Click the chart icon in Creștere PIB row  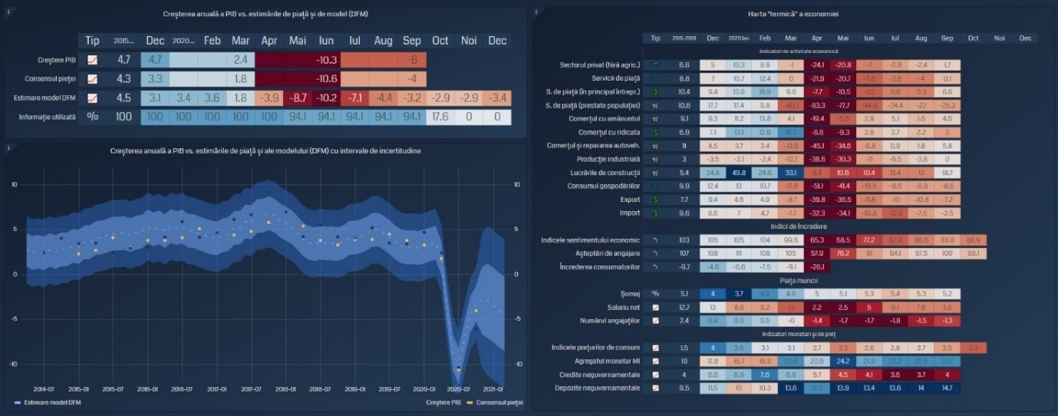click(x=92, y=60)
